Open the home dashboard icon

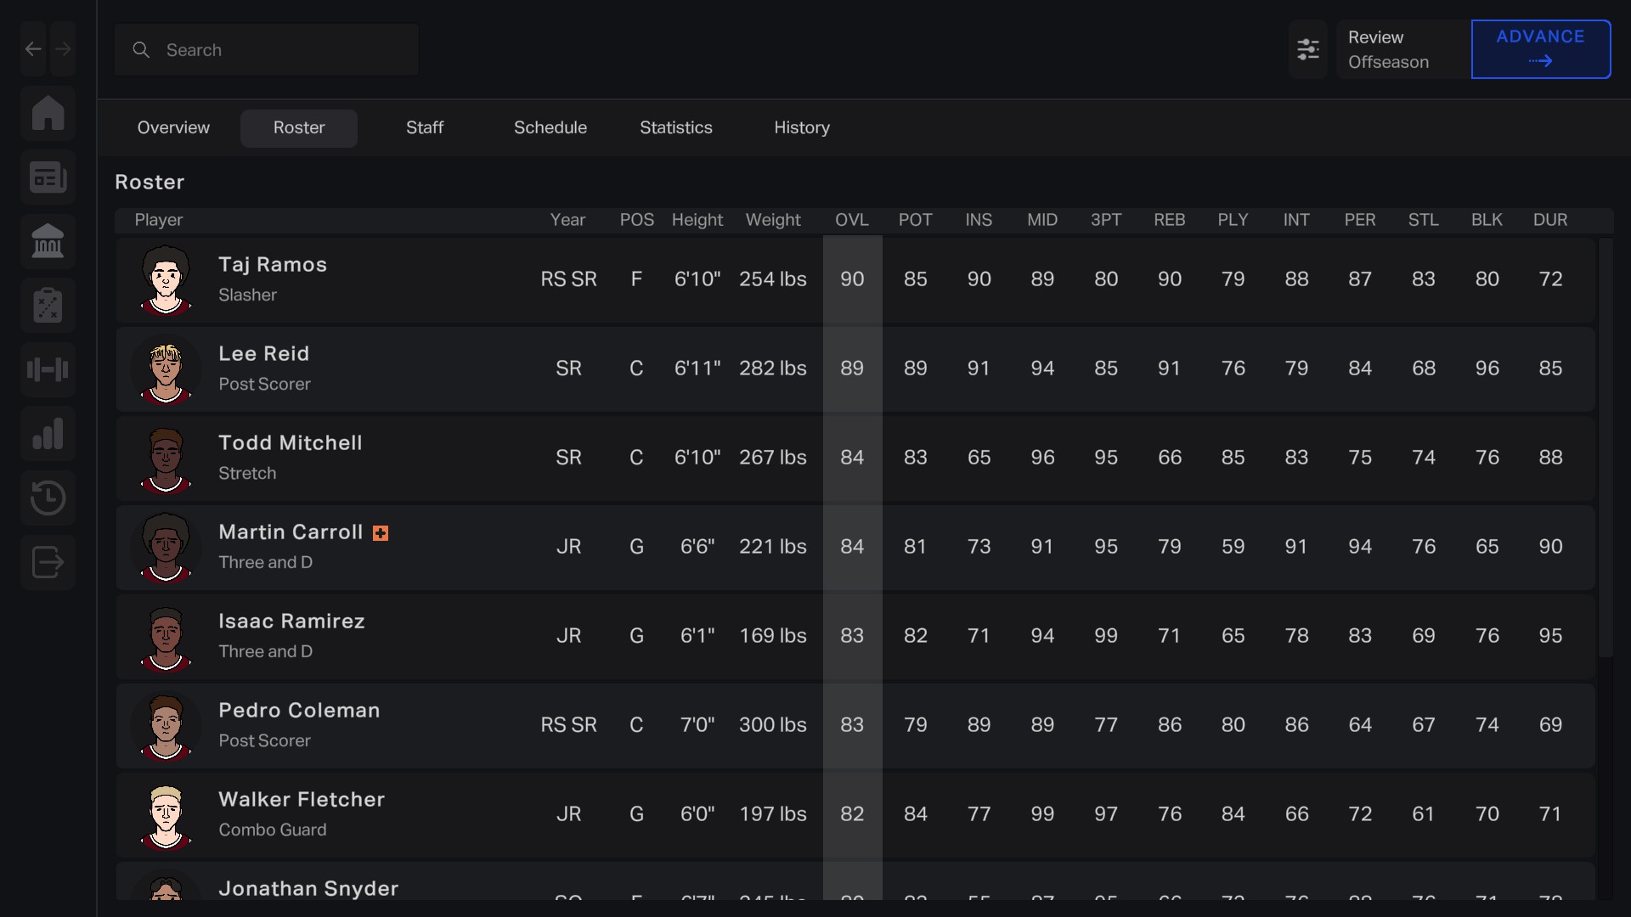click(x=48, y=113)
